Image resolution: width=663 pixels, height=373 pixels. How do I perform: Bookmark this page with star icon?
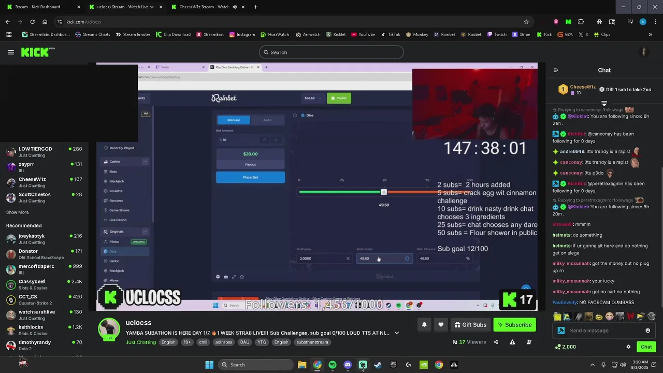tap(526, 22)
